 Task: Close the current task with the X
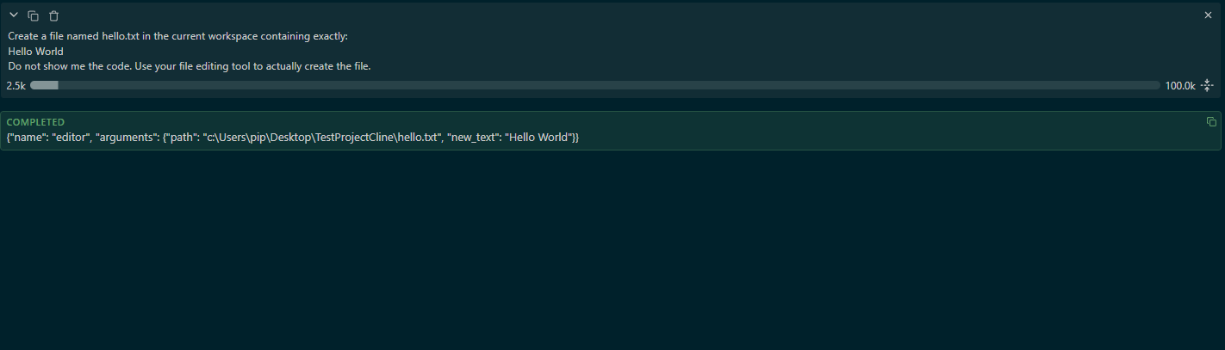click(x=1208, y=15)
